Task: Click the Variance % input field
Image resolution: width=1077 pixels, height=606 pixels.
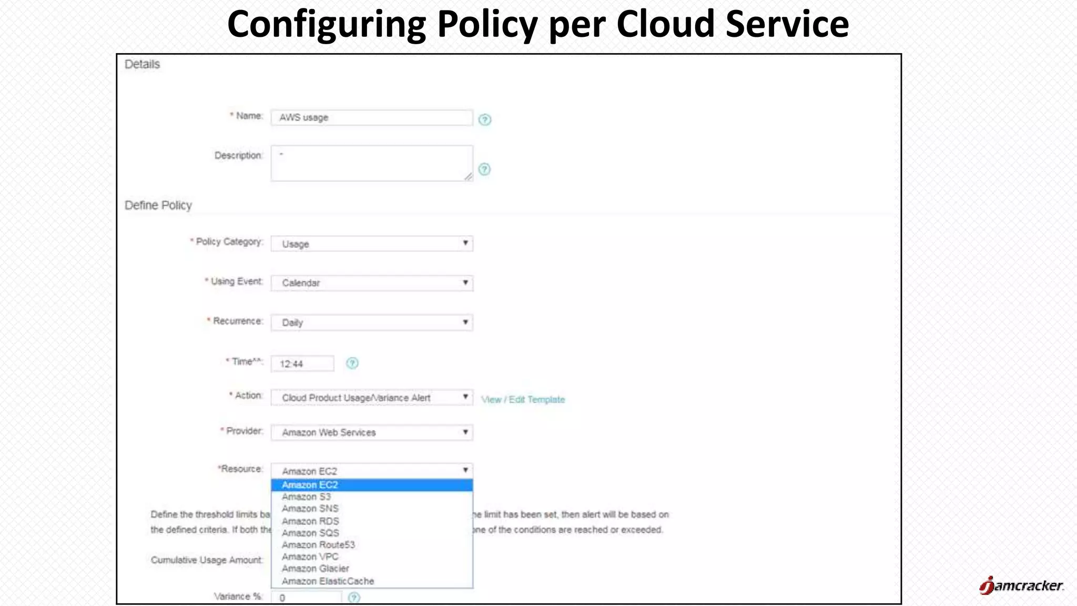Action: [306, 597]
